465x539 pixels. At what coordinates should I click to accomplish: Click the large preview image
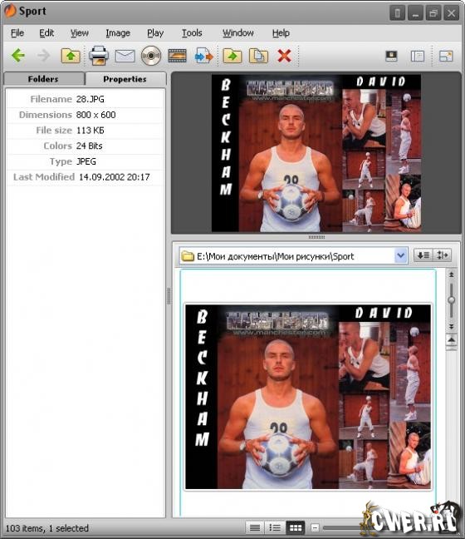pyautogui.click(x=316, y=153)
